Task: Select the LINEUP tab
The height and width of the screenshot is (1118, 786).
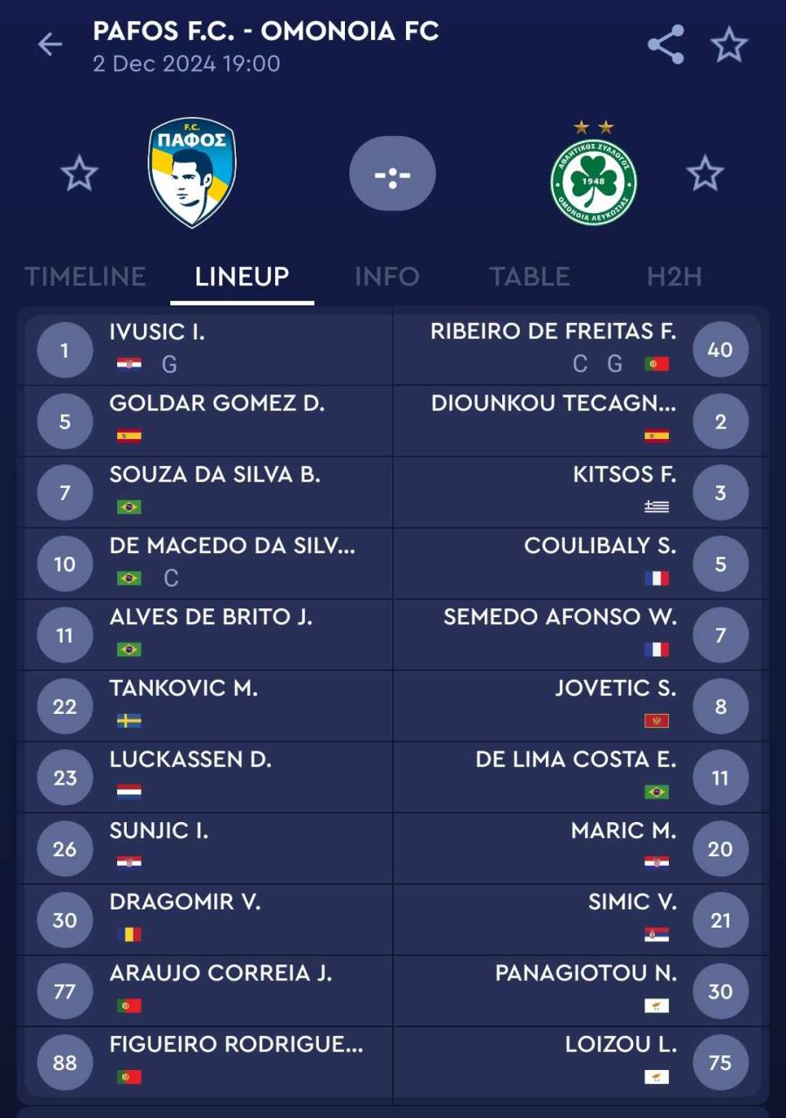Action: pyautogui.click(x=242, y=277)
